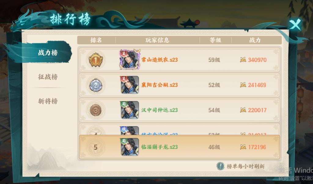Open avatar of 常山造纸农.s23
Image resolution: width=313 pixels, height=184 pixels.
click(x=130, y=59)
